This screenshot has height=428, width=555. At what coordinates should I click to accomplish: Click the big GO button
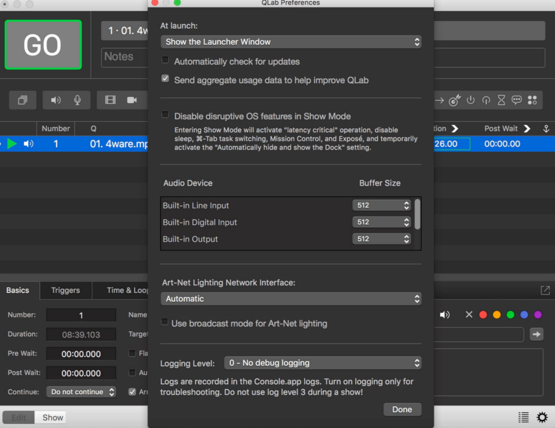43,45
